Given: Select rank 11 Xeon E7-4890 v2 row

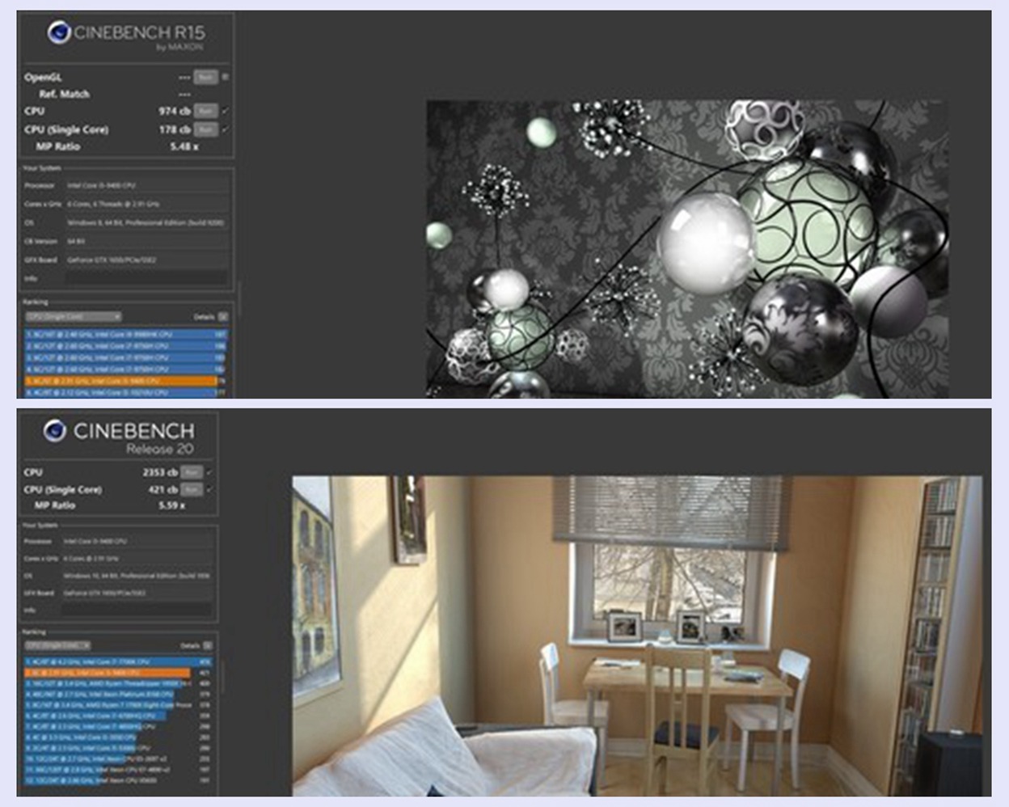Looking at the screenshot, I should point(118,769).
